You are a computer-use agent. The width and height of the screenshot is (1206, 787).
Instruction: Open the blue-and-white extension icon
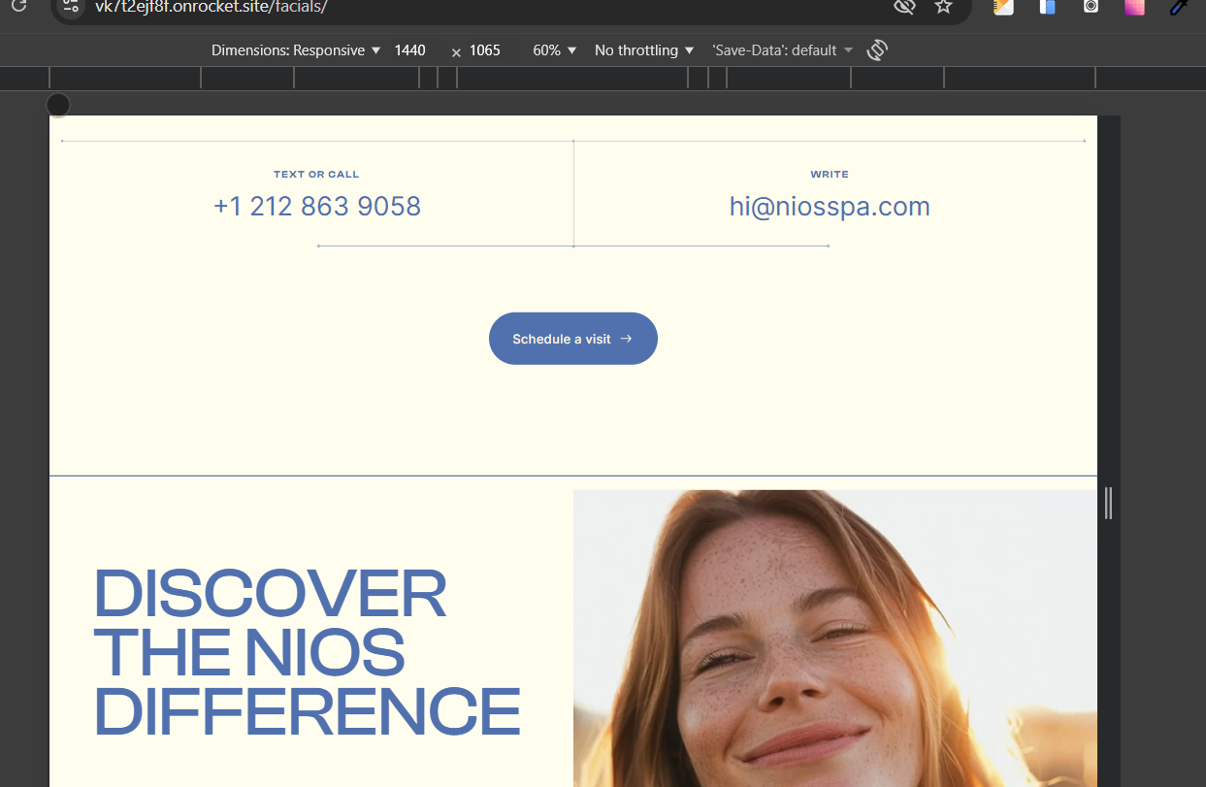pyautogui.click(x=1047, y=7)
